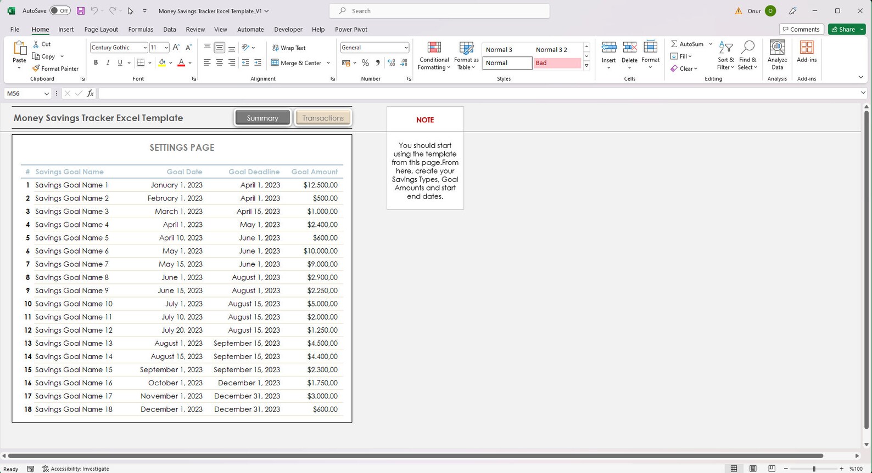This screenshot has width=872, height=473.
Task: Click the Copy icon
Action: pyautogui.click(x=36, y=56)
